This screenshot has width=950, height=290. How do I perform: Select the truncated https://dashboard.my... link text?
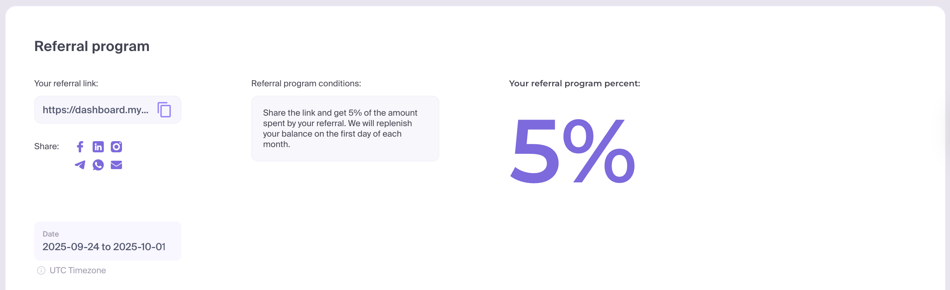[95, 110]
